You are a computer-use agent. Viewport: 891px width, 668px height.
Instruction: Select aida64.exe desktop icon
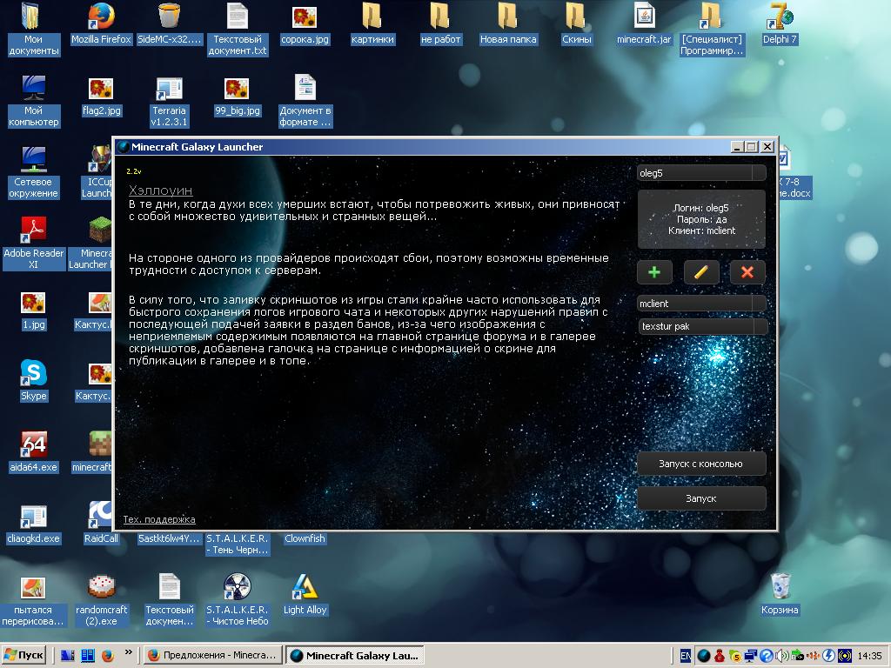[33, 452]
